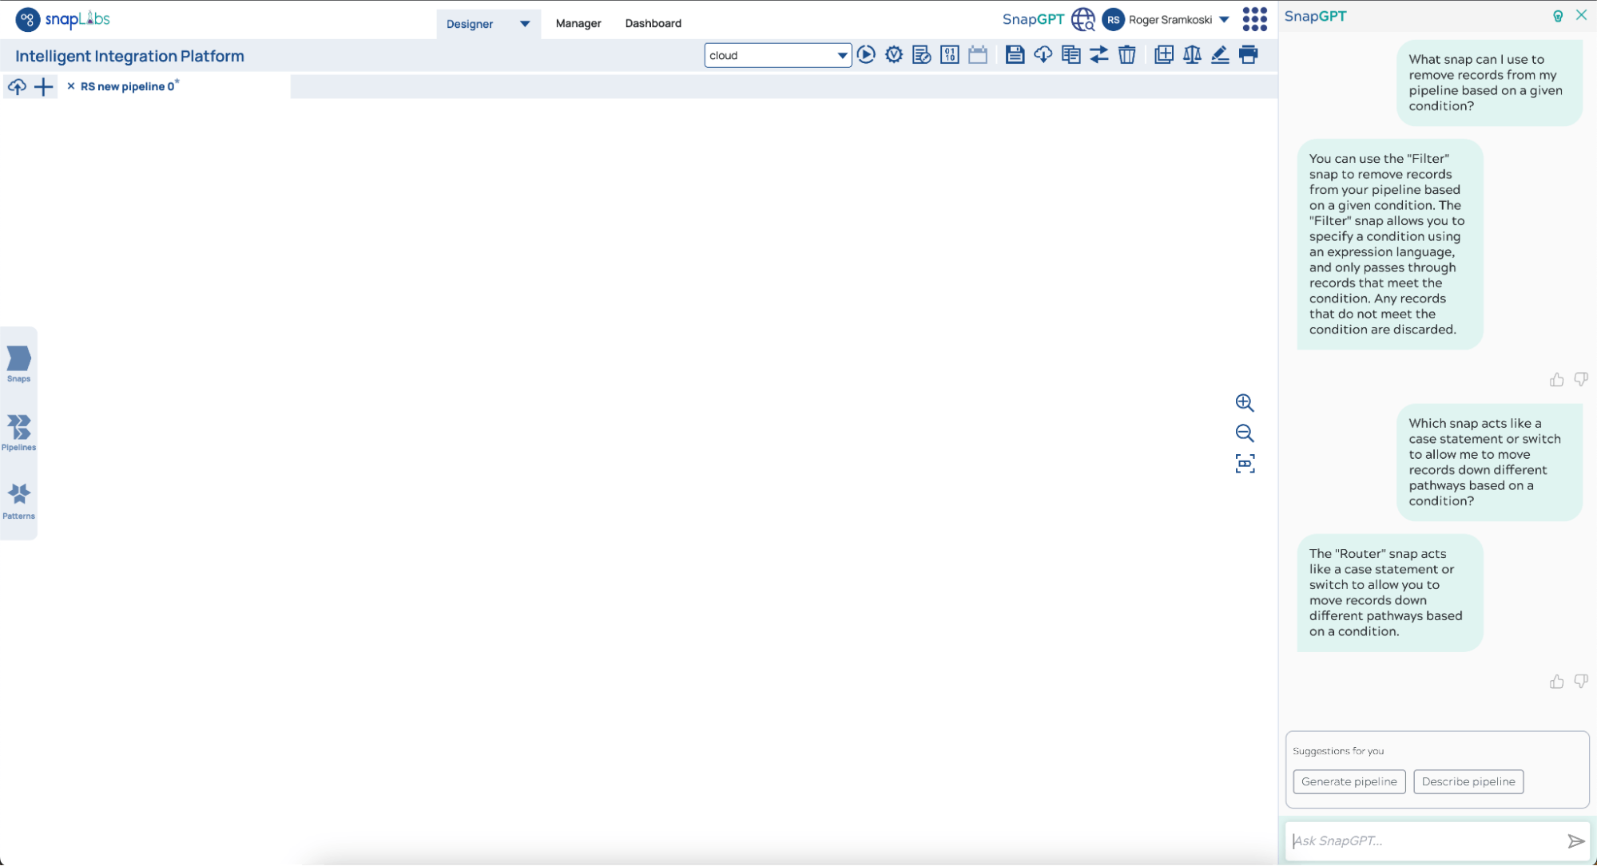Open the Dashboard section
Screen dimensions: 1597x866
[x=653, y=23]
